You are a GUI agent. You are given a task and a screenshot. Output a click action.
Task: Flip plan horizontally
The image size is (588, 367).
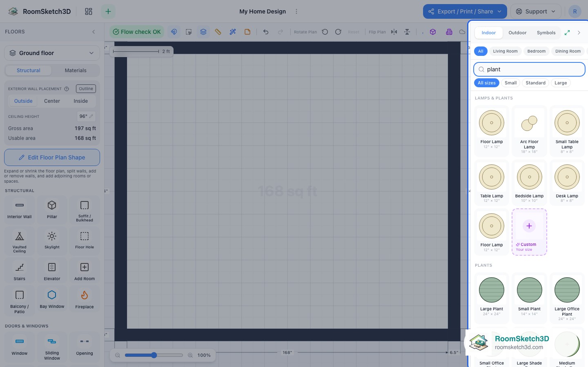point(394,32)
